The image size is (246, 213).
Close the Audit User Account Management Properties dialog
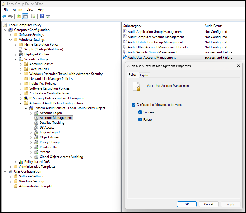pos(238,66)
